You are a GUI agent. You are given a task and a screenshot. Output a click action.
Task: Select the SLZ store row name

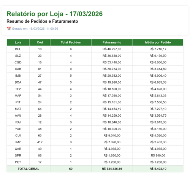click(x=18, y=56)
